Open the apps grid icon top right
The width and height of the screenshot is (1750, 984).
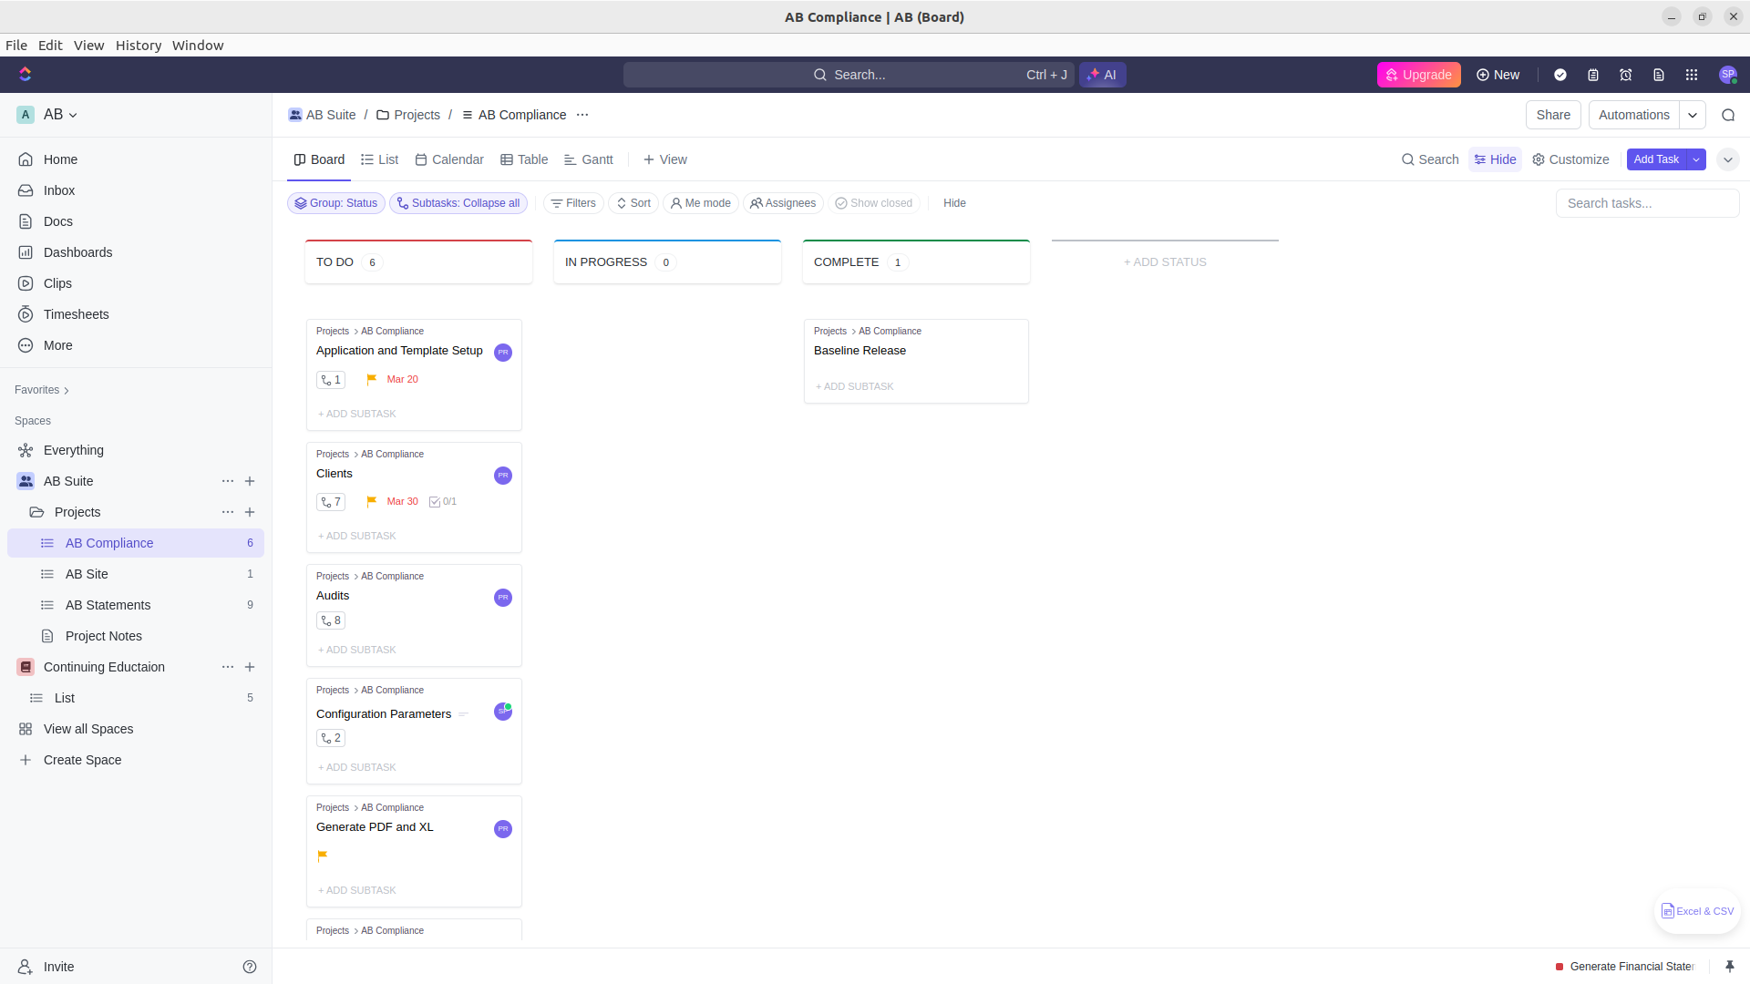(1692, 75)
